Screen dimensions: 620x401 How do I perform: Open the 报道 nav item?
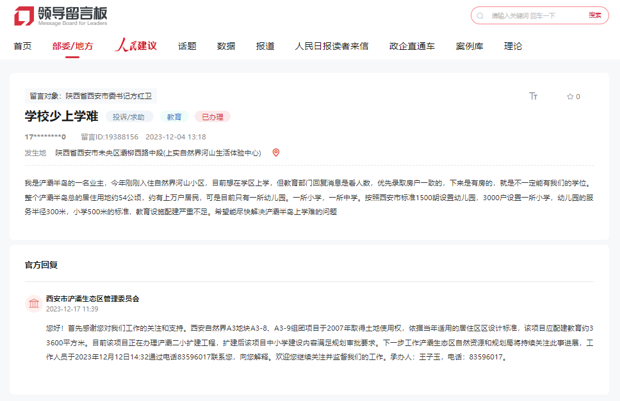point(265,46)
